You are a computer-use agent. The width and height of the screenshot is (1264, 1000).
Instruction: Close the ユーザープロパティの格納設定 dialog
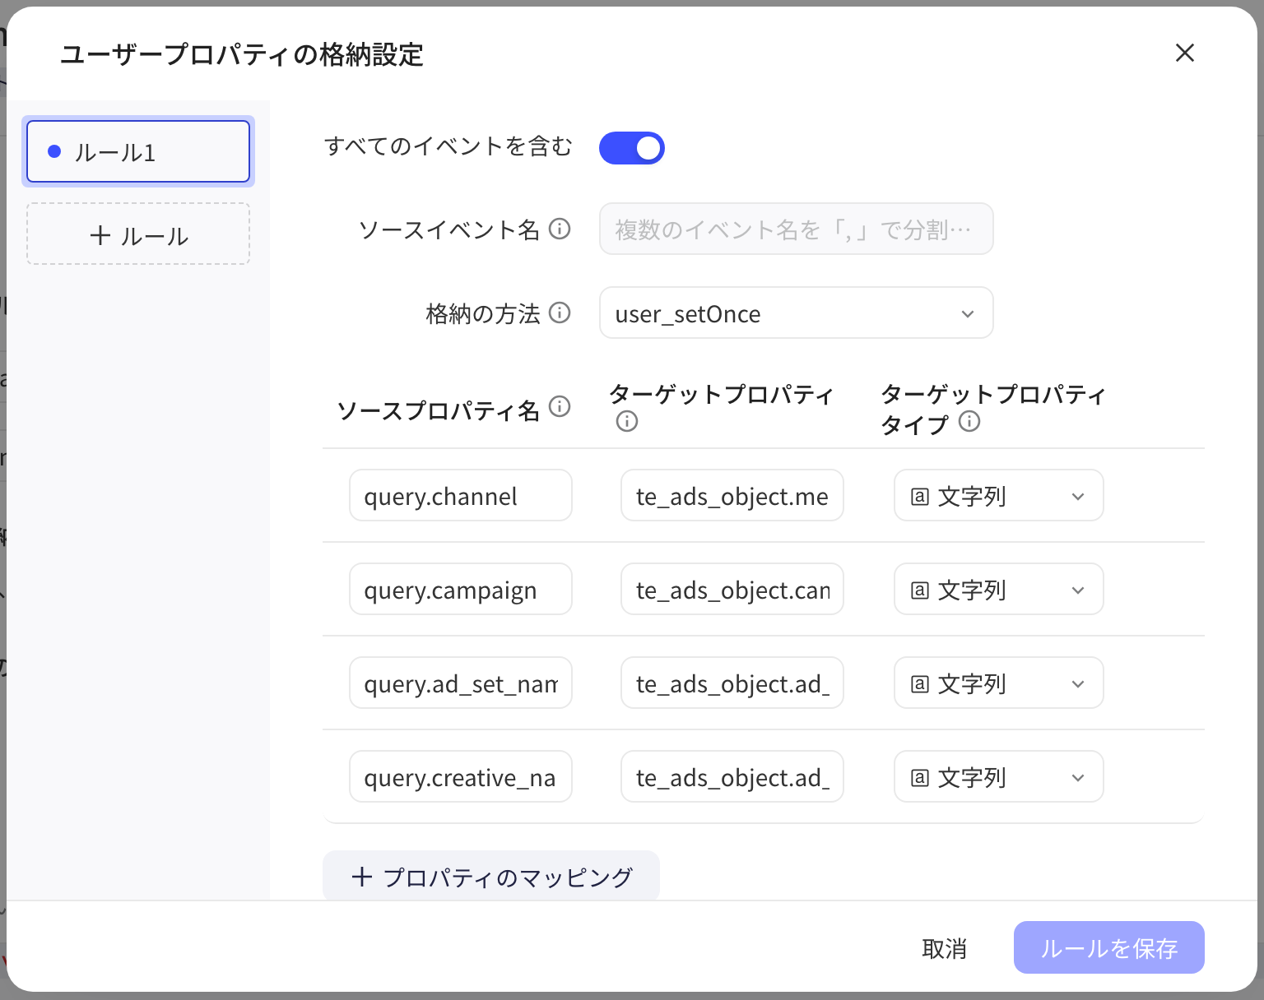[x=1185, y=53]
